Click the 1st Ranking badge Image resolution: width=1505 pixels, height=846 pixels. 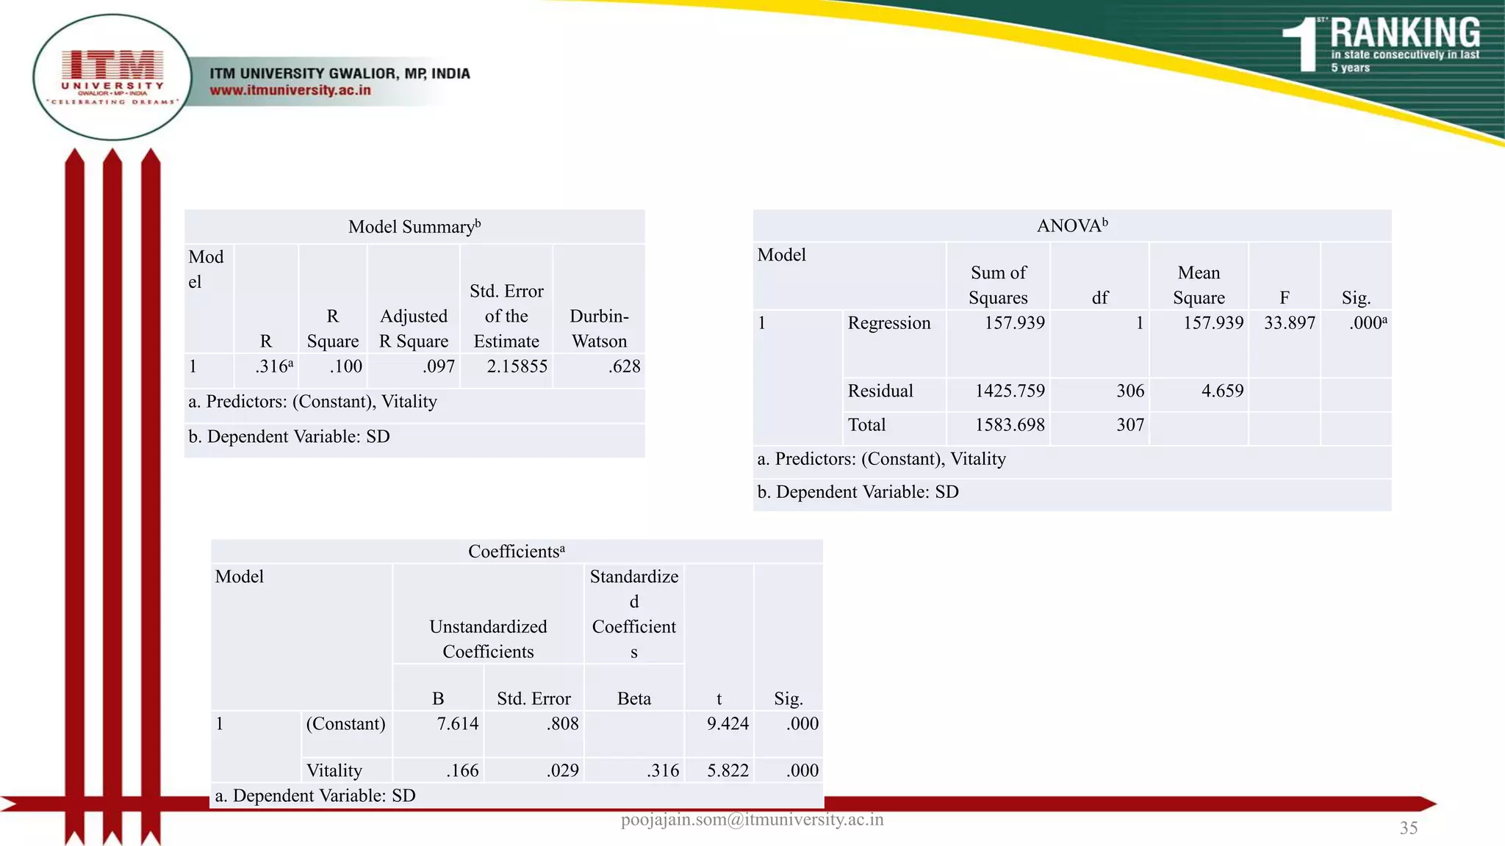tap(1382, 46)
